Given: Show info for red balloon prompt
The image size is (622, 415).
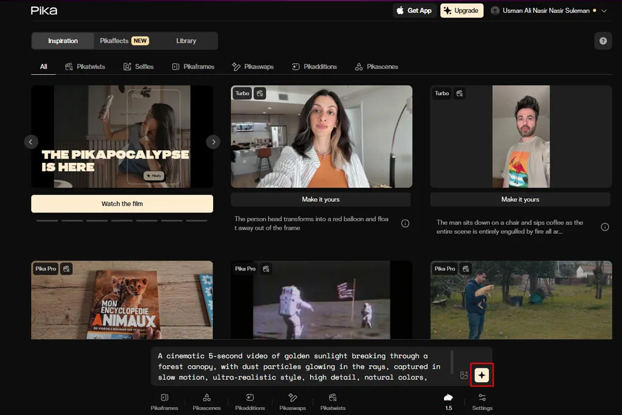Looking at the screenshot, I should tap(405, 224).
